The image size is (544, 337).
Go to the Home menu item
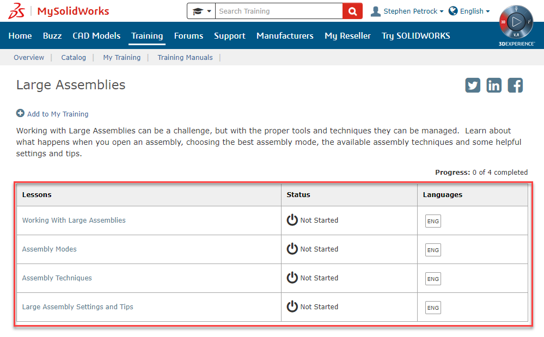pyautogui.click(x=20, y=36)
